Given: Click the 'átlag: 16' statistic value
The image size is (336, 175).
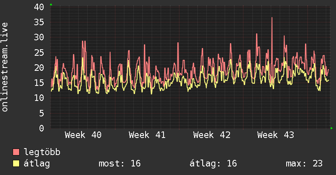Looking at the screenshot, I should tap(213, 164).
